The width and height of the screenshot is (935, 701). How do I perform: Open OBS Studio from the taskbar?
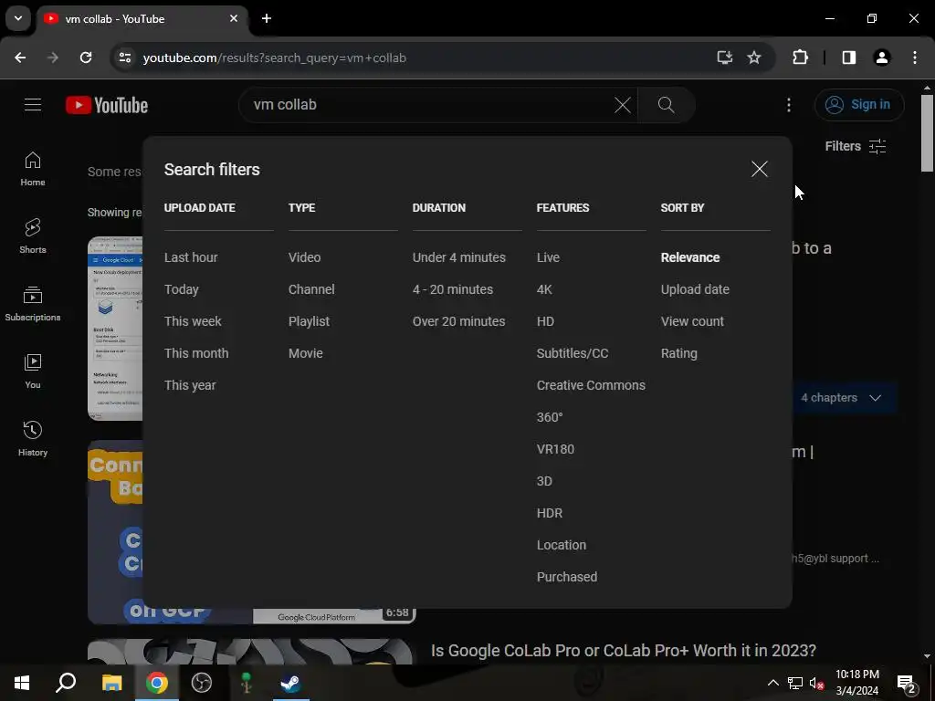click(x=202, y=683)
